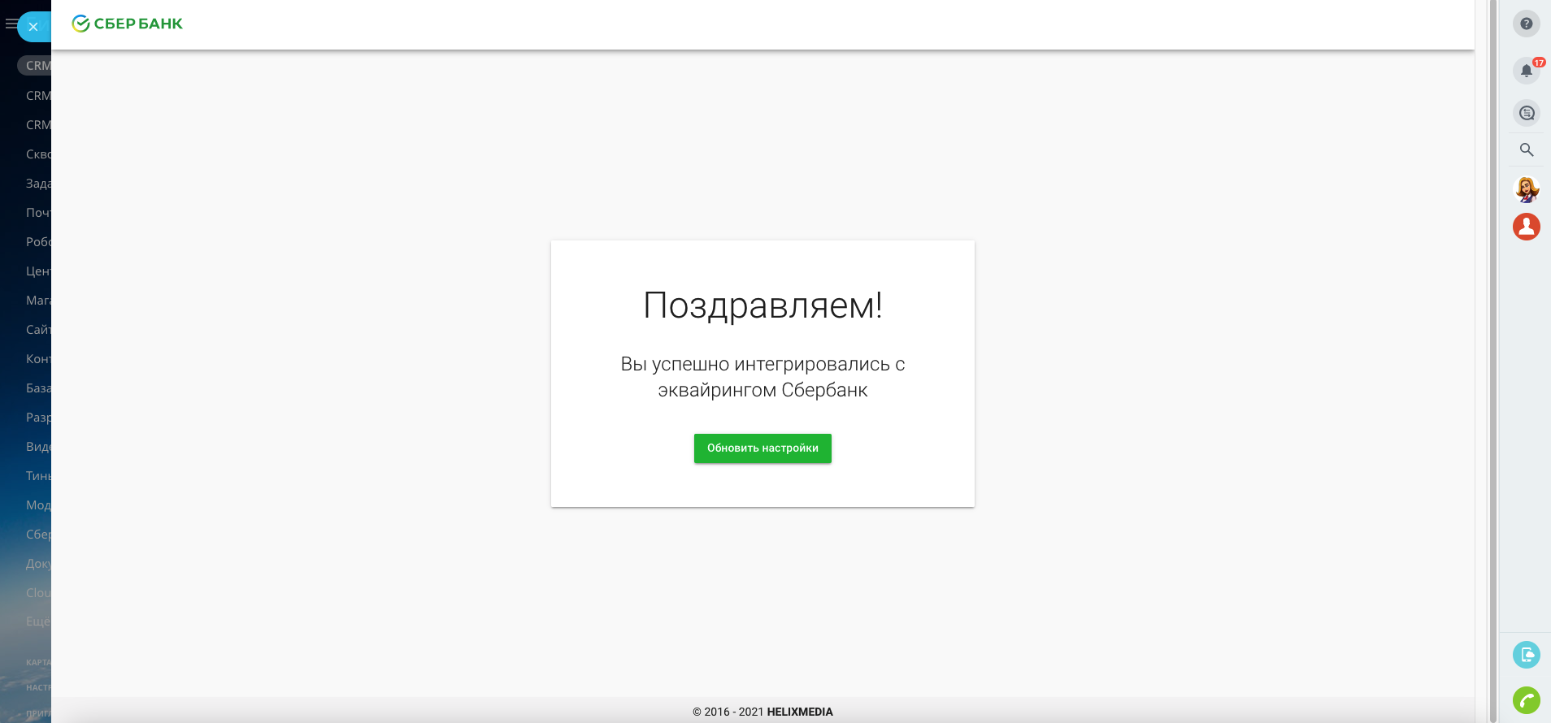Screen dimensions: 1551x723
Task: Open the 'Сбер' item in left menu
Action: point(38,535)
